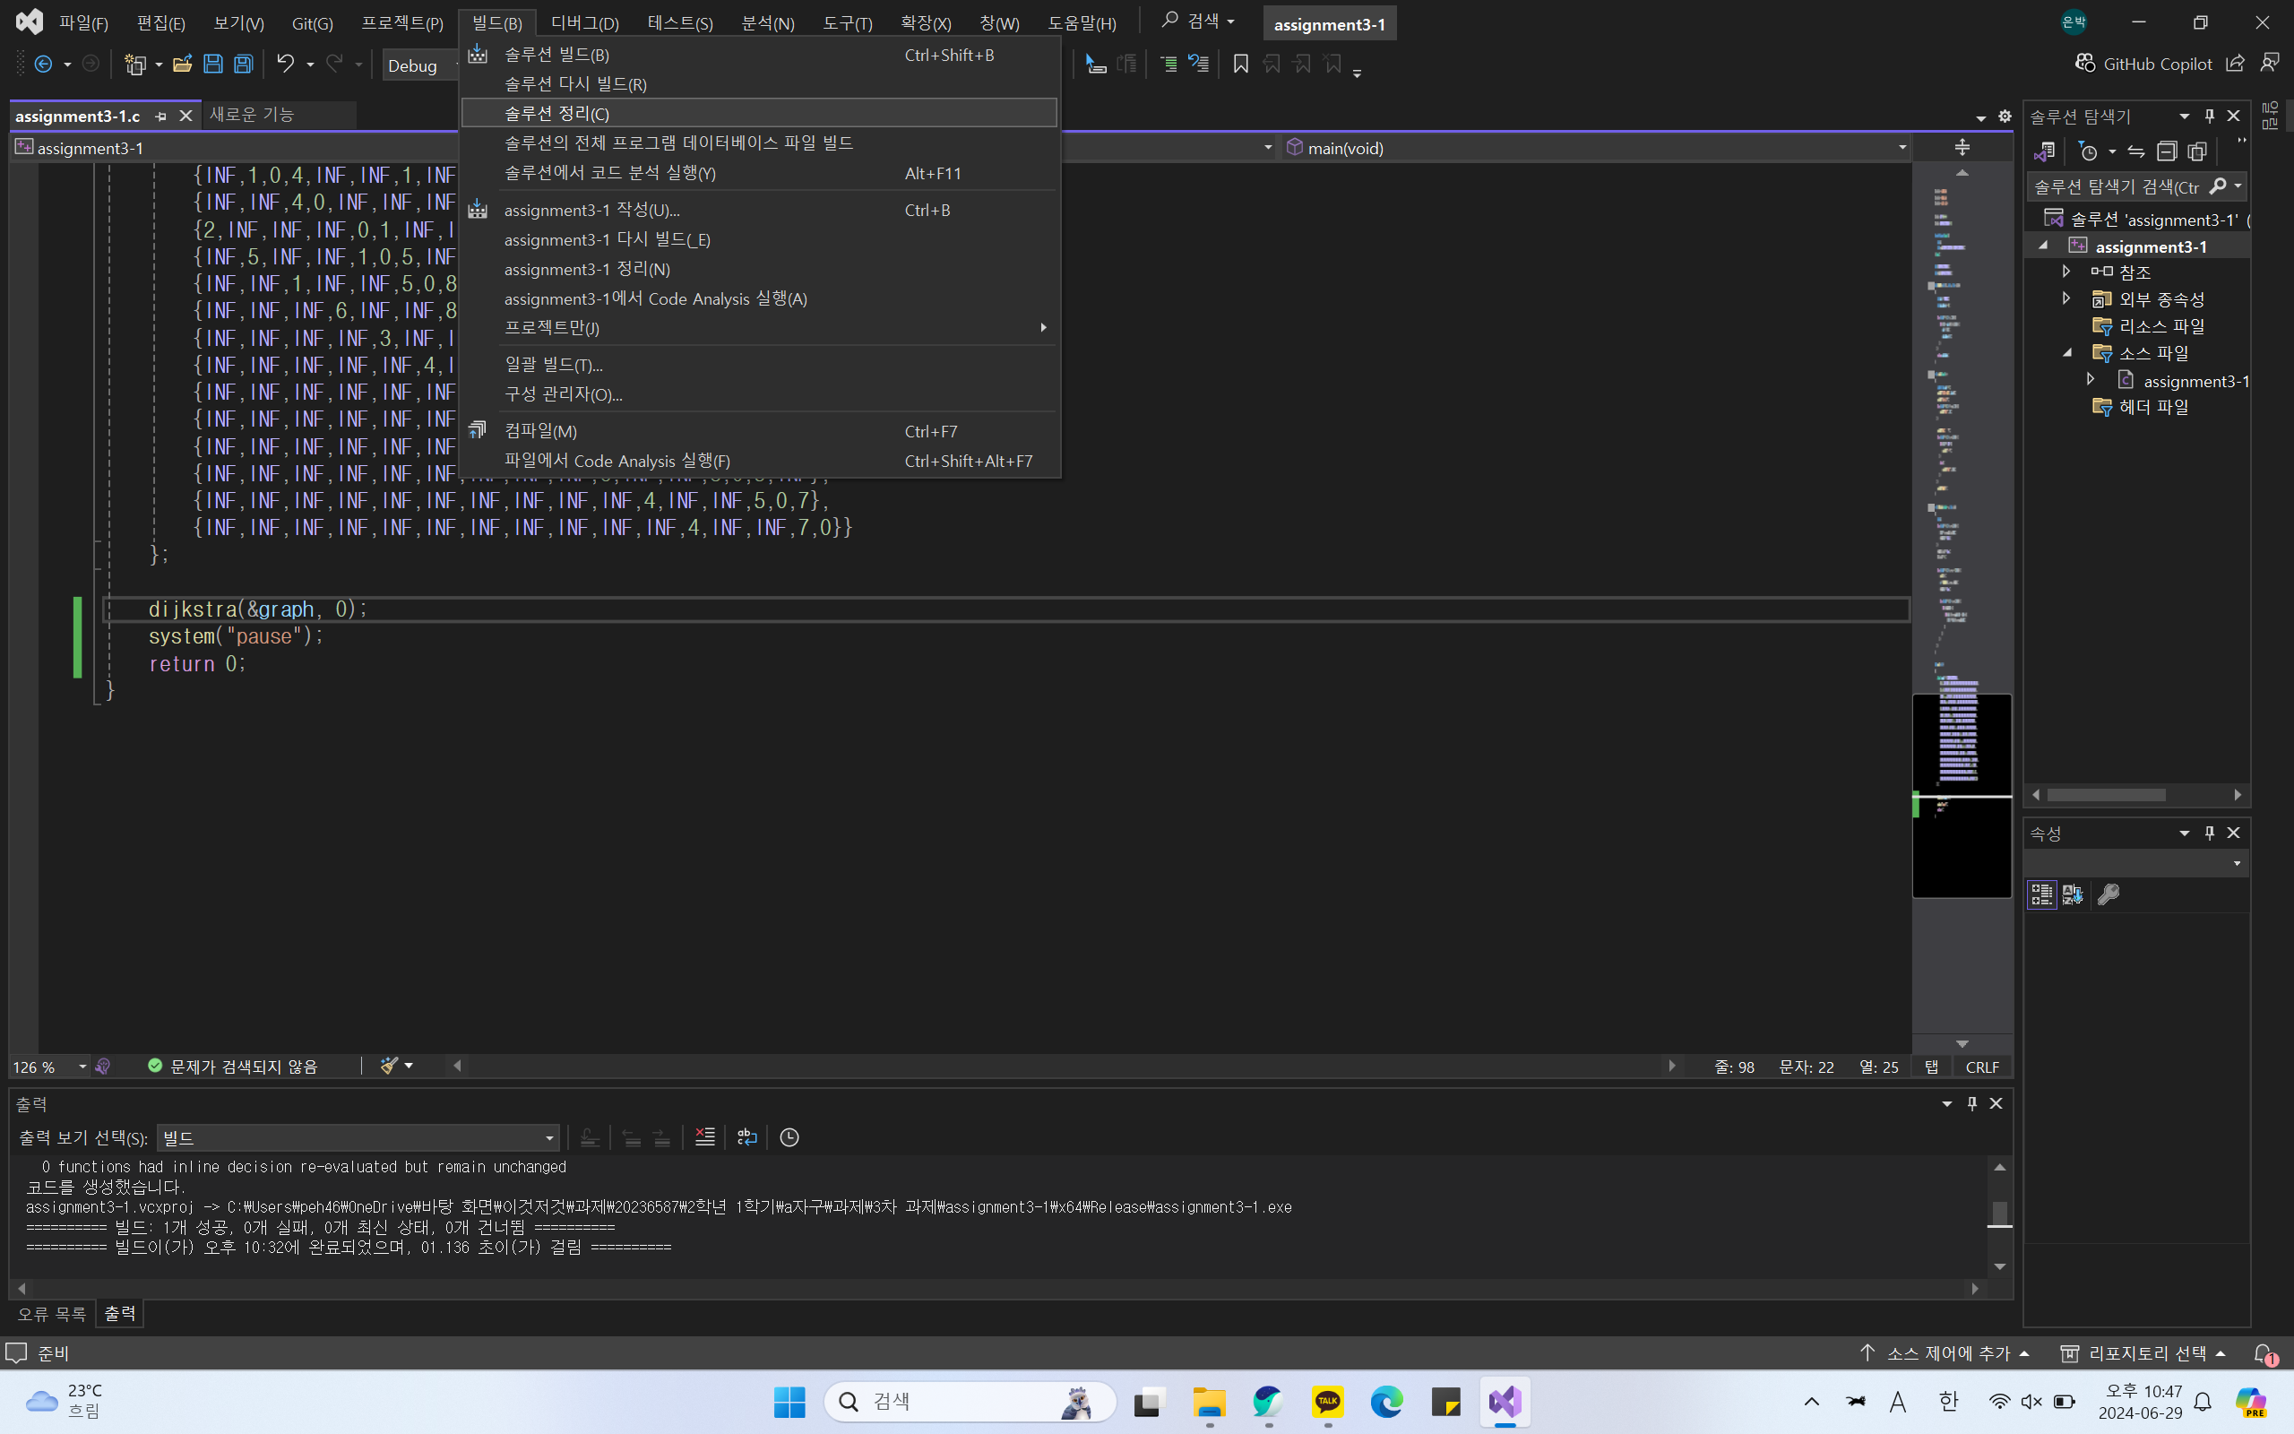Screen dimensions: 2294x1434
Task: Select Categorized view in Properties panel
Action: 2042,894
